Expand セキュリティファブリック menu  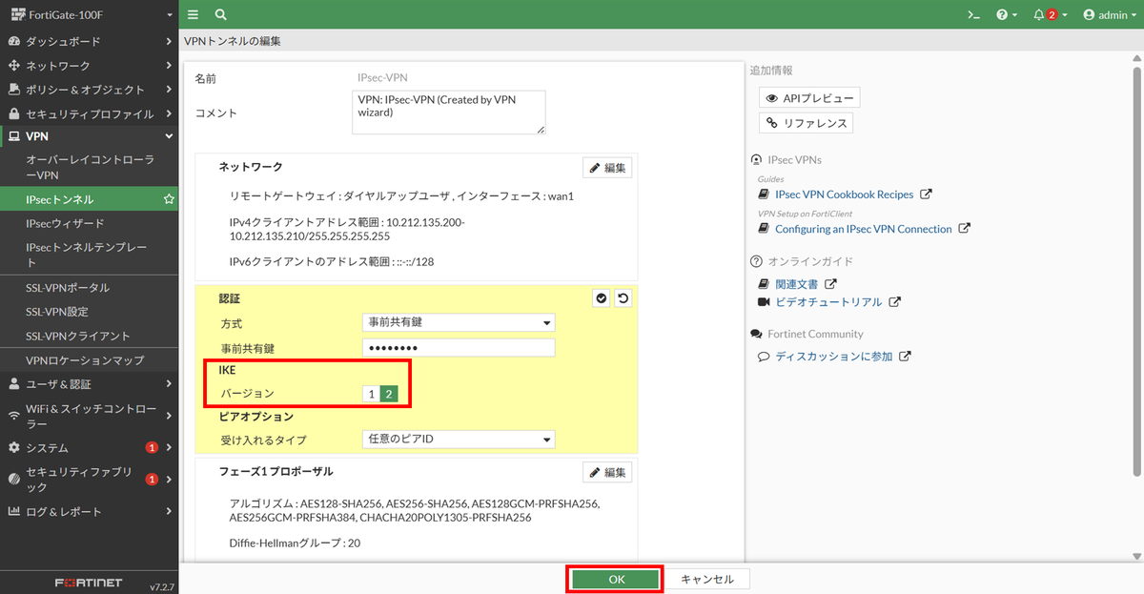tap(90, 479)
